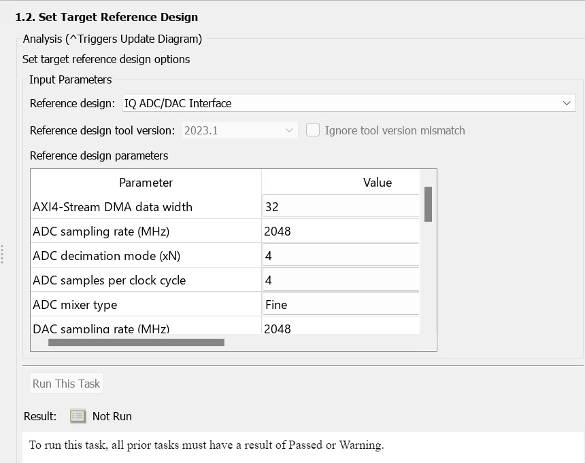Click the left panel splitter drag handle

[x=3, y=255]
